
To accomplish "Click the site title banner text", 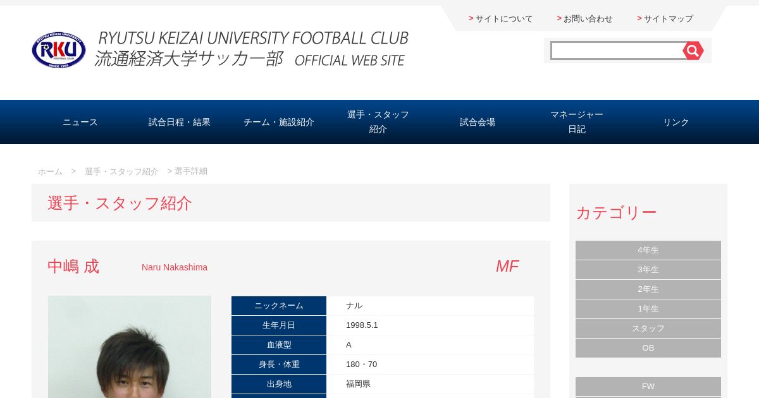I will (x=251, y=49).
